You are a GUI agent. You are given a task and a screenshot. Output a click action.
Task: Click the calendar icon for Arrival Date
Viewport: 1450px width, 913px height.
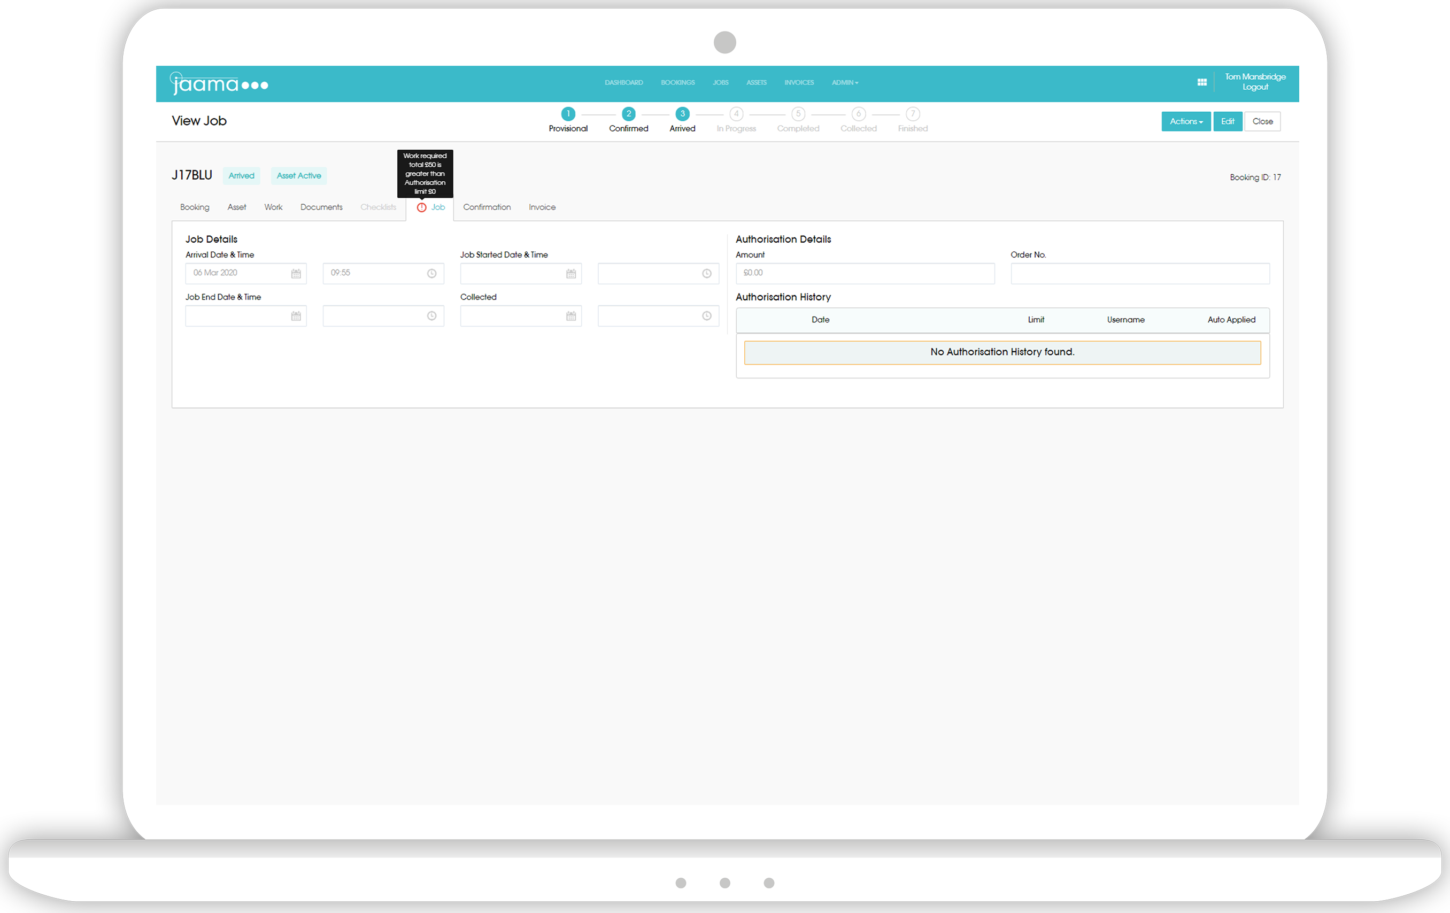tap(296, 273)
